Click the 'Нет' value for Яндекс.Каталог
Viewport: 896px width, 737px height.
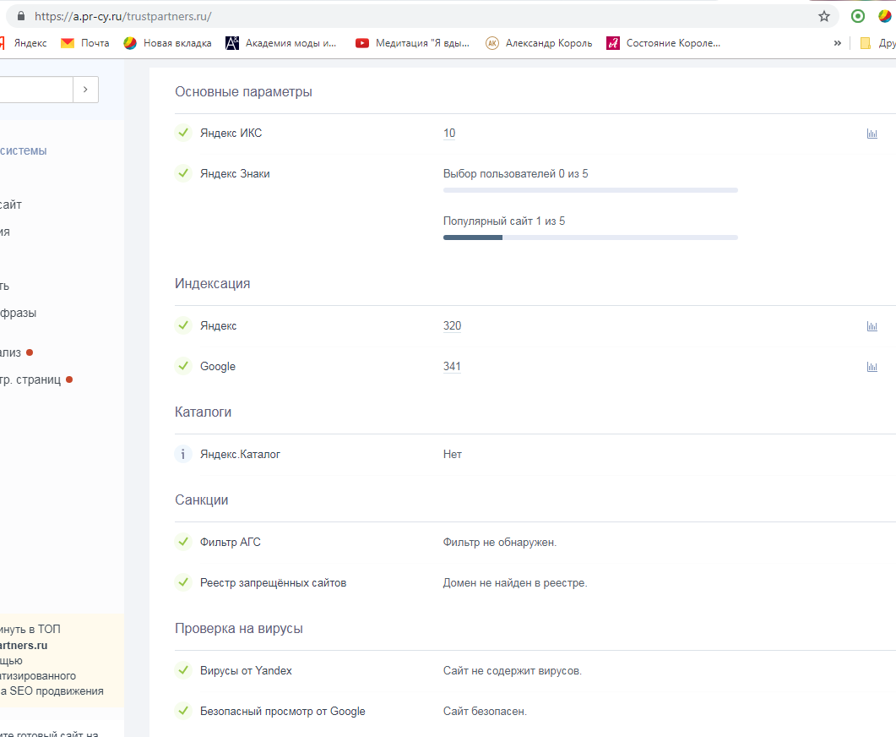coord(452,455)
